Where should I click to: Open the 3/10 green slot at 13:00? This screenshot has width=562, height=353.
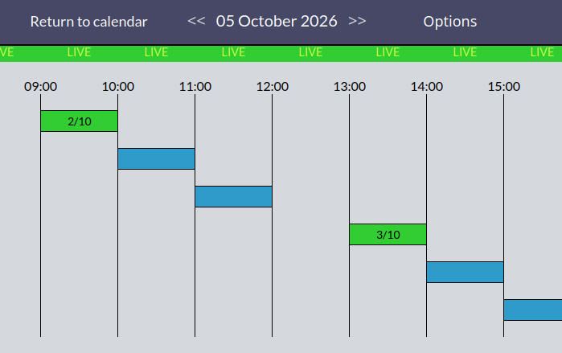[x=388, y=235]
